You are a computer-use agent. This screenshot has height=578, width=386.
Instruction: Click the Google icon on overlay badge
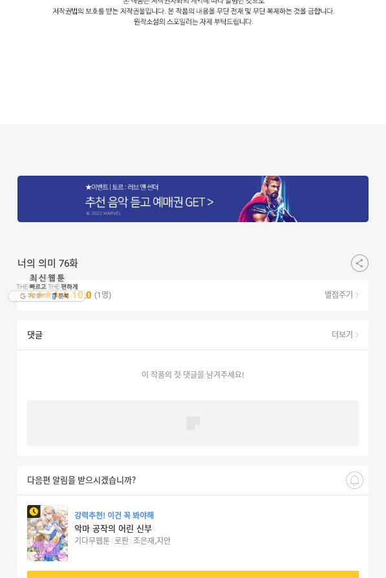tap(23, 296)
